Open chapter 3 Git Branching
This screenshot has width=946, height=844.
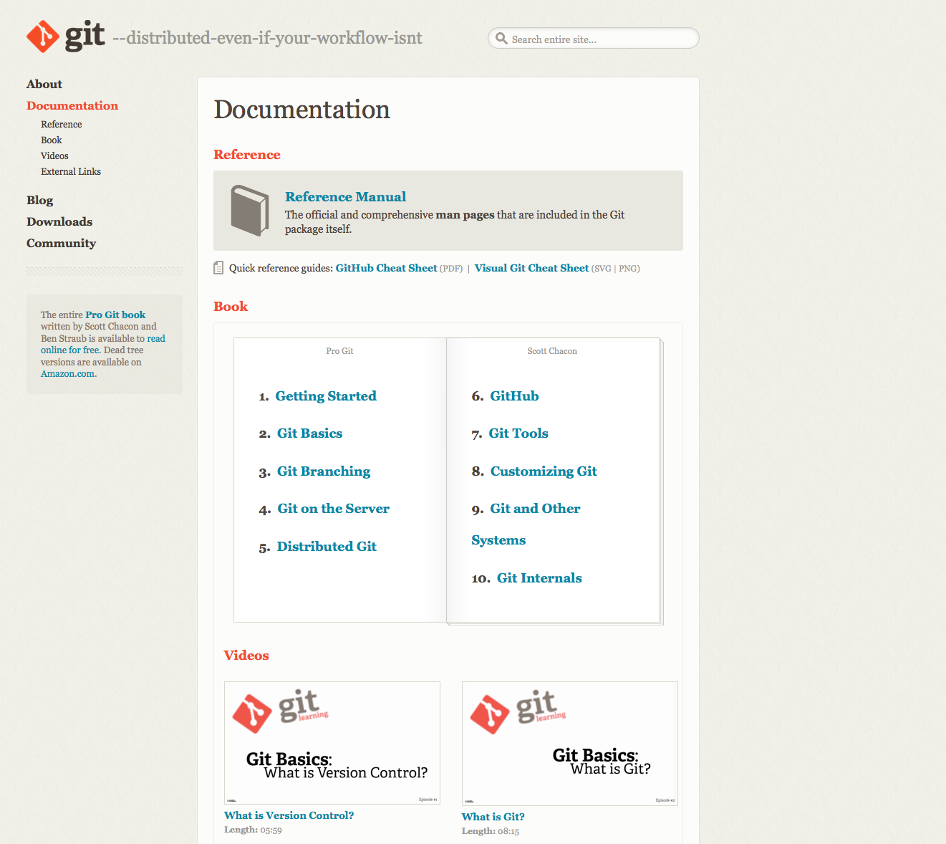324,471
